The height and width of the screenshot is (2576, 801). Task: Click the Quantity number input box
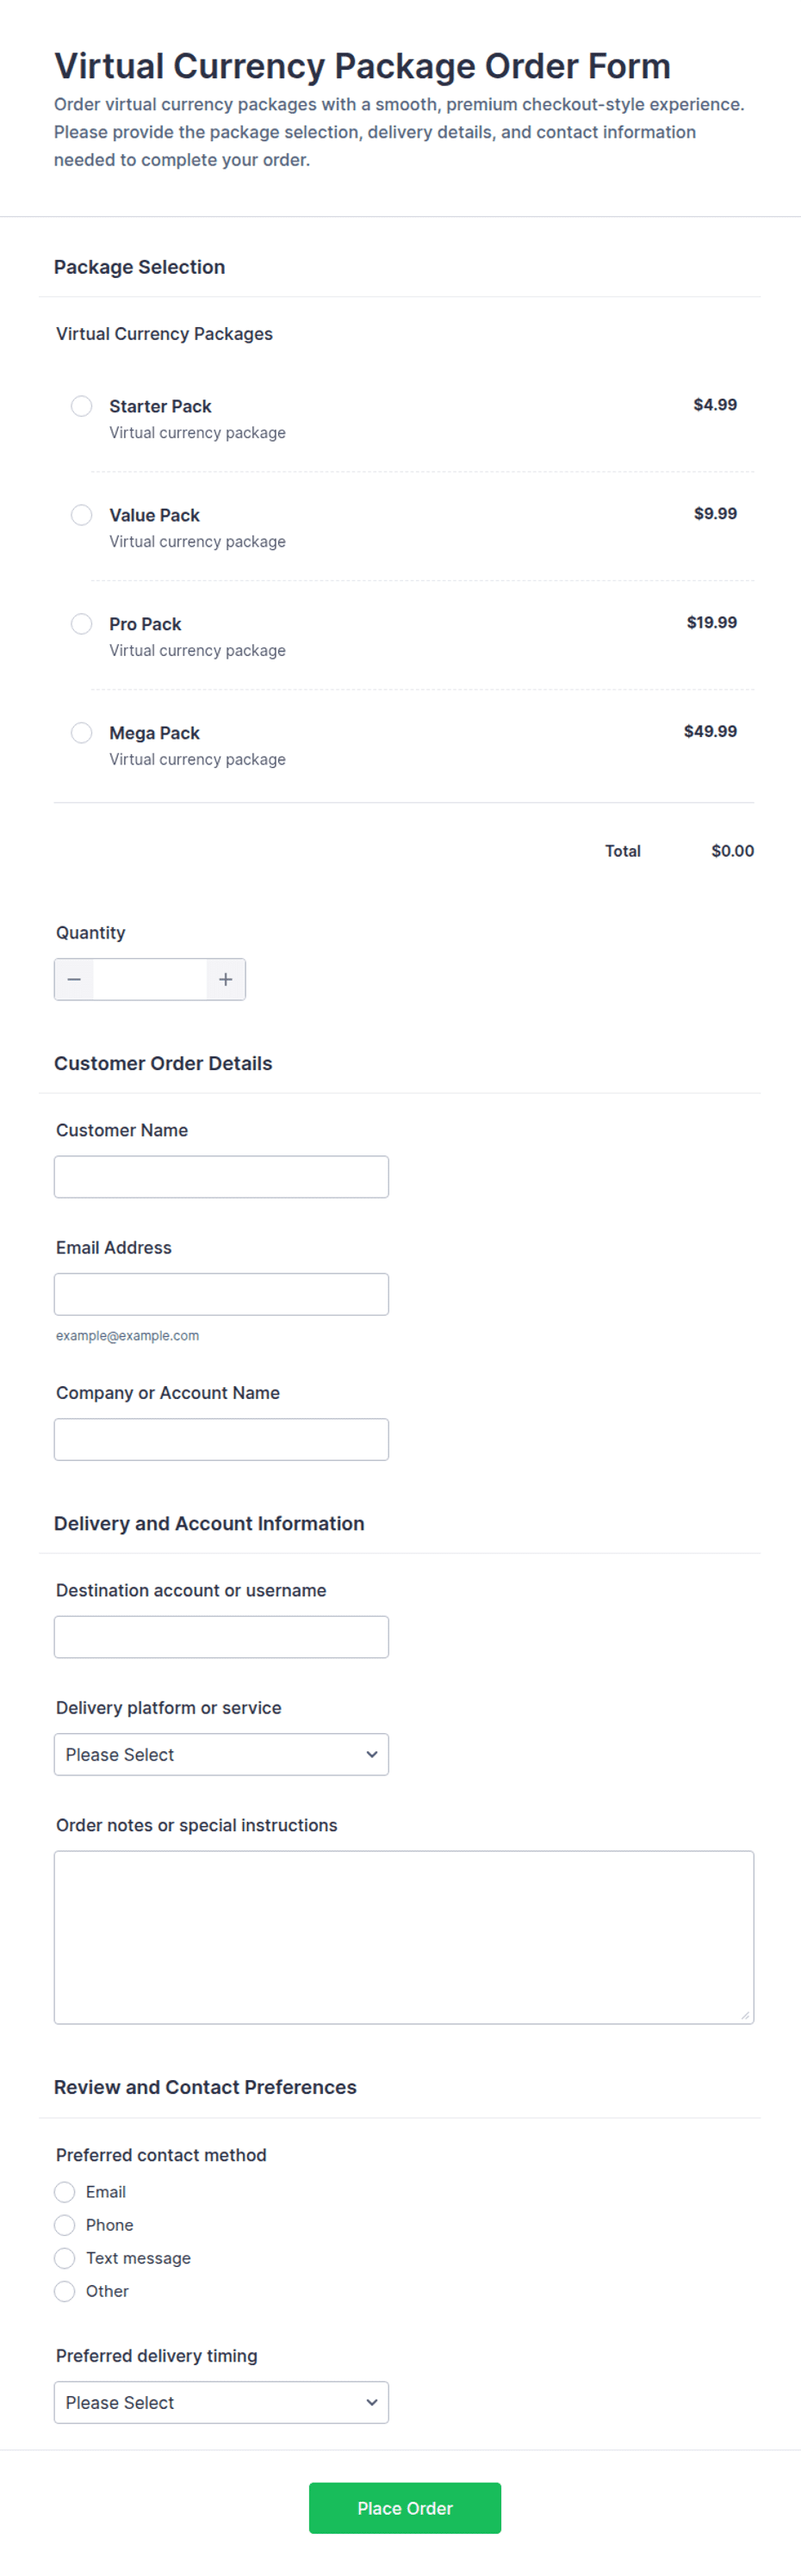[150, 979]
